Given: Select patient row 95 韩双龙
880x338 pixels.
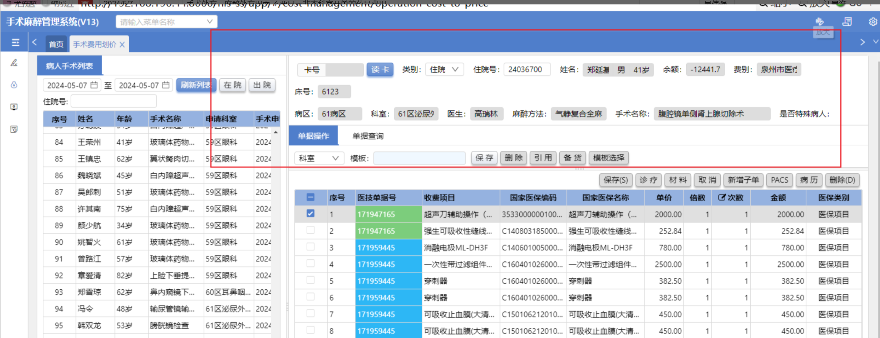Looking at the screenshot, I should [157, 325].
